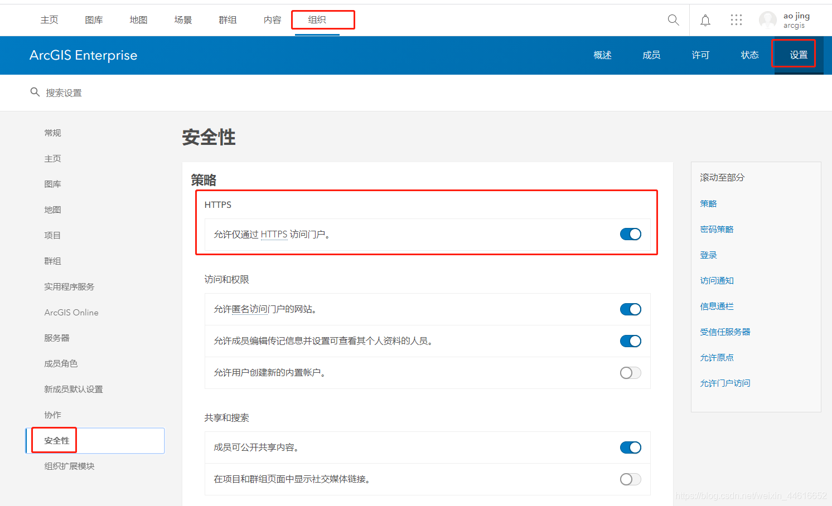The image size is (832, 506).
Task: Click the ao jing user avatar
Action: coord(767,21)
